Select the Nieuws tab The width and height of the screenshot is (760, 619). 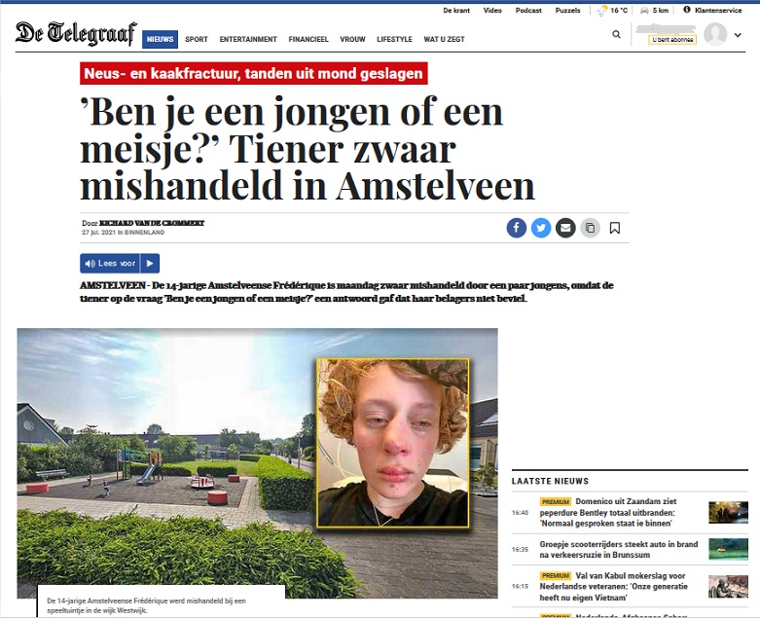(x=160, y=39)
